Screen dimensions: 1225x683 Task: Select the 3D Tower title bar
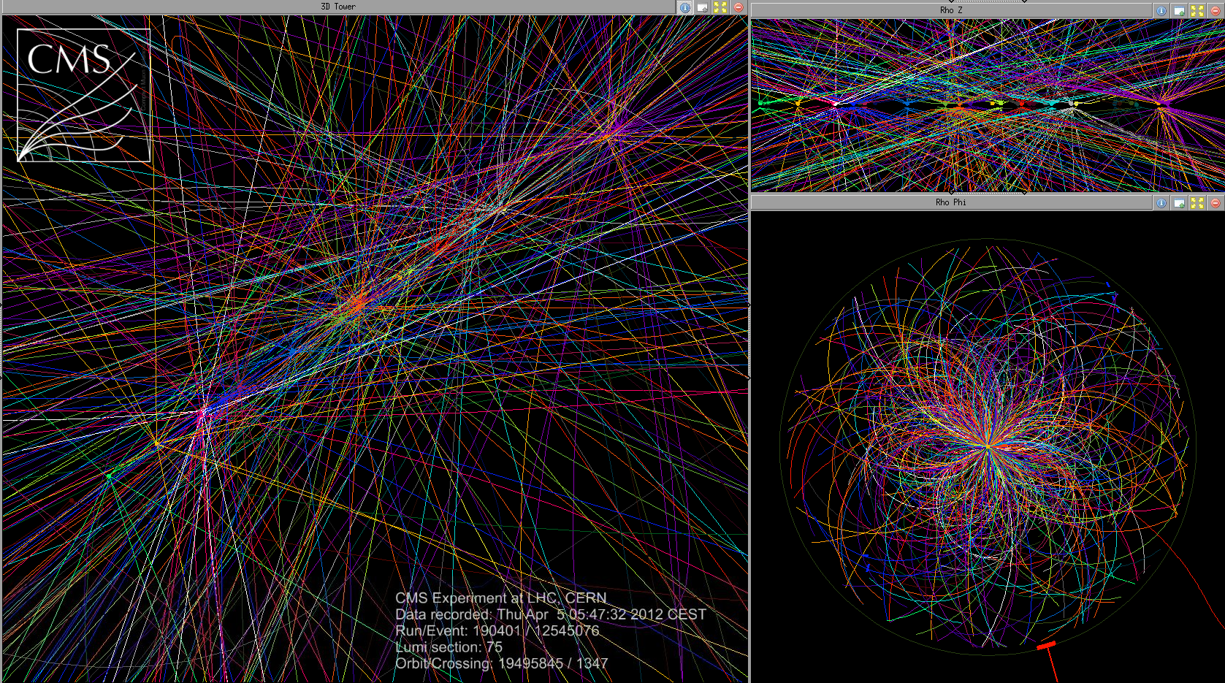coord(336,6)
